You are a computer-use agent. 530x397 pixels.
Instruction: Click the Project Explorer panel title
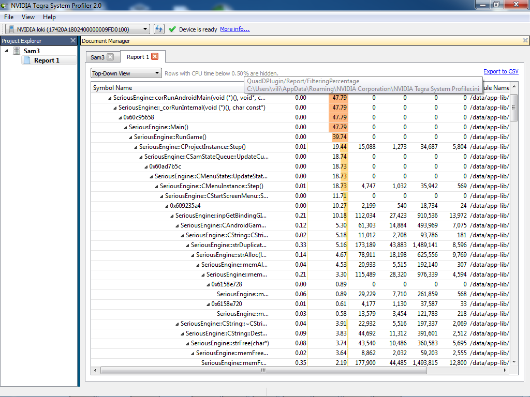pyautogui.click(x=22, y=41)
